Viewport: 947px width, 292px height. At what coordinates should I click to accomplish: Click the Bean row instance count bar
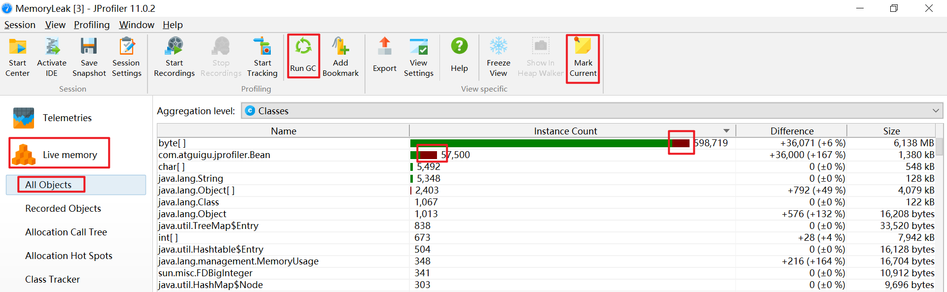tap(424, 155)
